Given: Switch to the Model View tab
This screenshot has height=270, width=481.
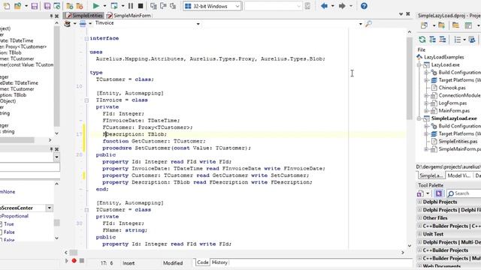Looking at the screenshot, I should pos(458,175).
